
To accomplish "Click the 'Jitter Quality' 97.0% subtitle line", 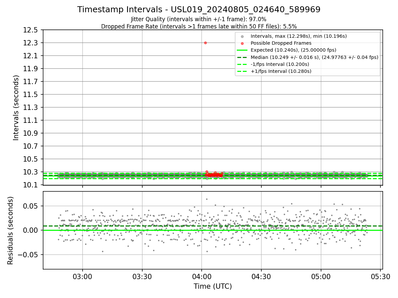I will tap(199, 19).
